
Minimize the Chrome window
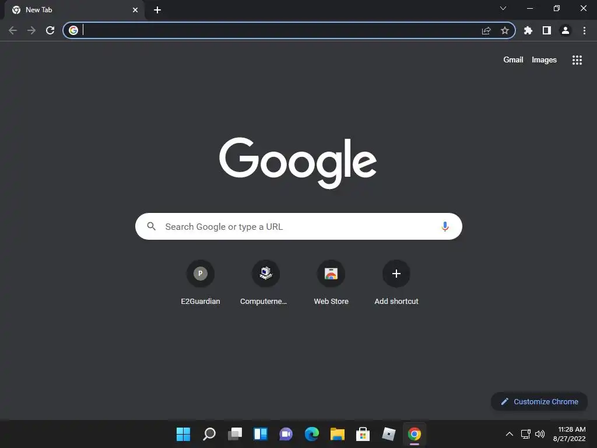(529, 8)
